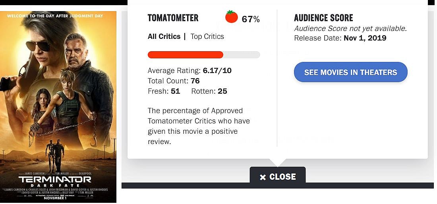The height and width of the screenshot is (204, 437).
Task: Click the 'Welcome to the day after Judgment Day' tagline
Action: [55, 16]
